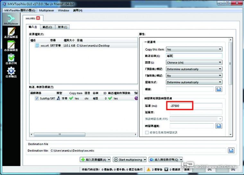Open the default track flag dropdown
Screen dimensions: 244x175
pos(194,69)
